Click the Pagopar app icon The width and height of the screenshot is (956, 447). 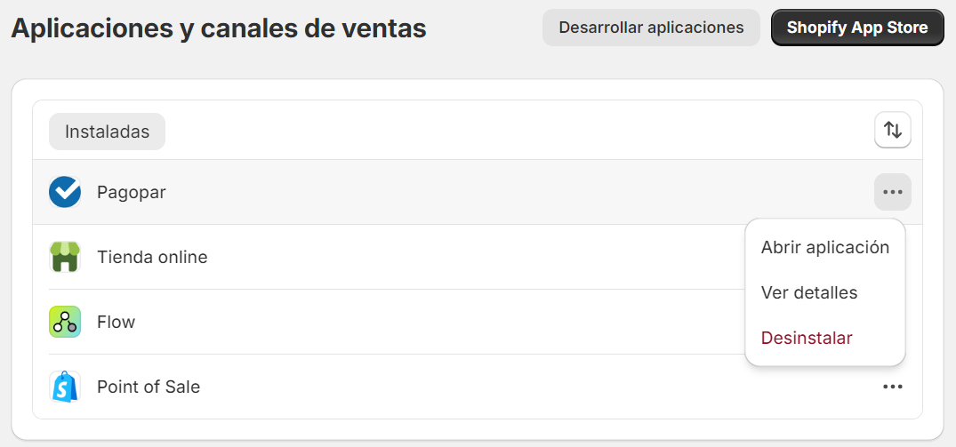point(65,193)
